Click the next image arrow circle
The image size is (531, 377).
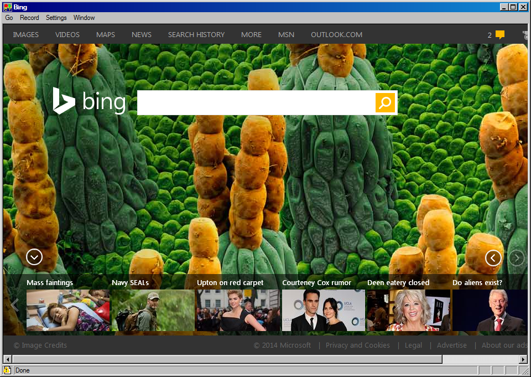(516, 258)
